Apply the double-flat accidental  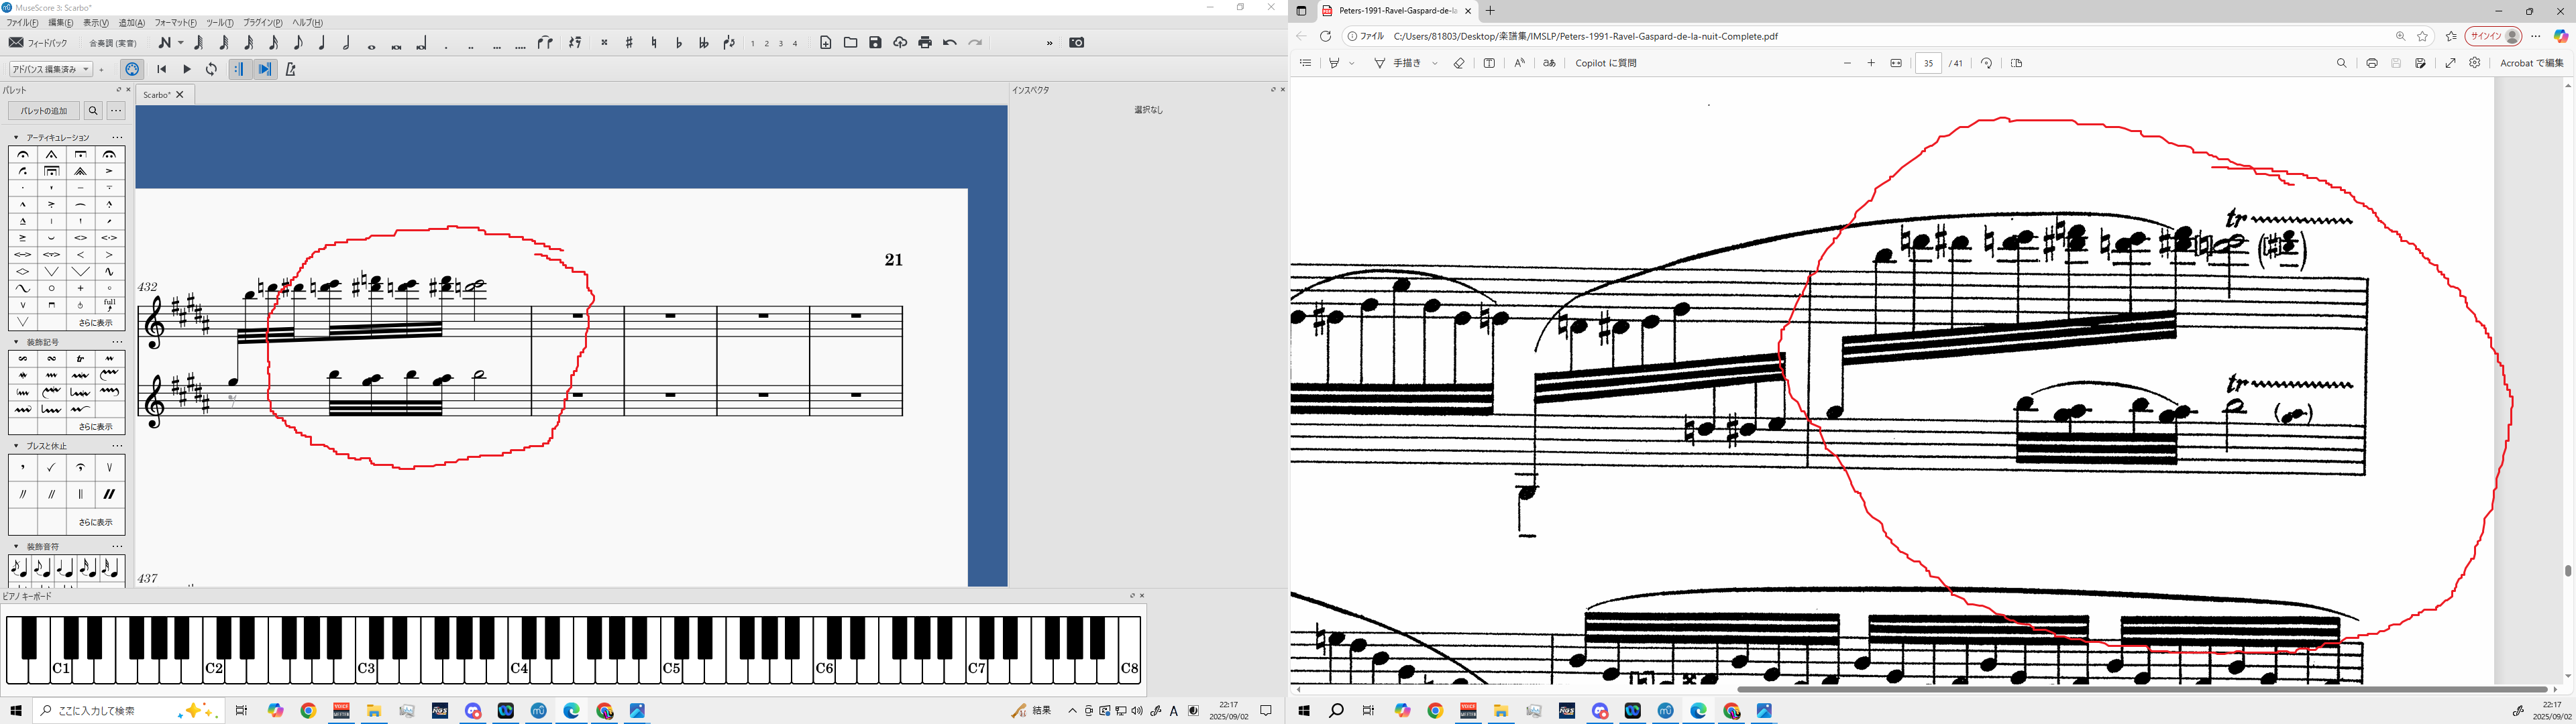pyautogui.click(x=704, y=43)
